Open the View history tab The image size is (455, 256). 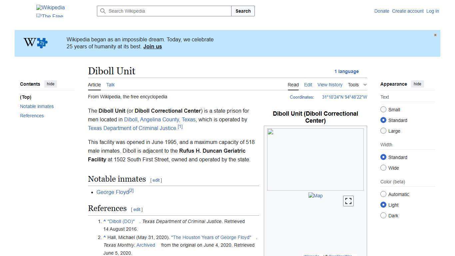coord(330,85)
